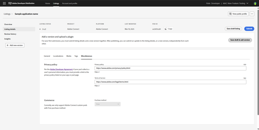Click Save draft listing button
This screenshot has height=130, width=259.
233,29
